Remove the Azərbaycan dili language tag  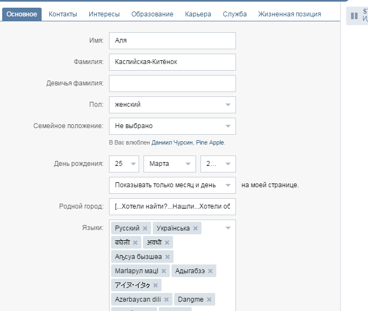tap(166, 300)
